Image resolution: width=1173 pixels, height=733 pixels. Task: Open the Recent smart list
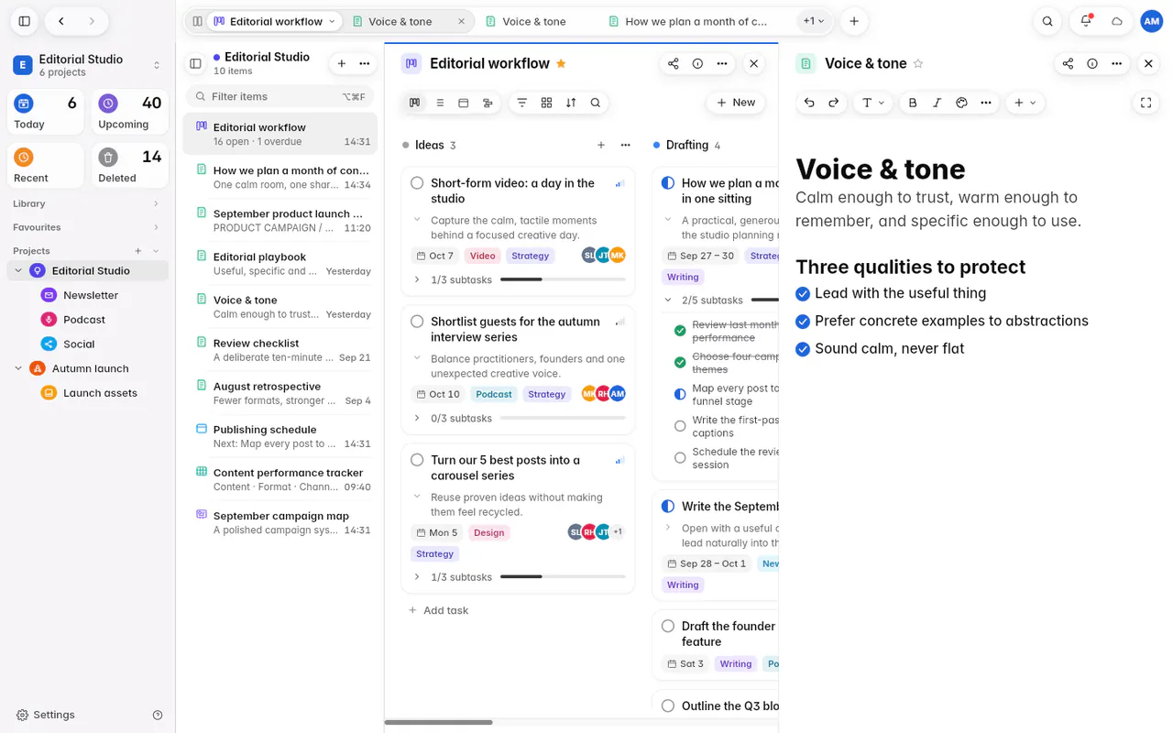click(x=46, y=166)
